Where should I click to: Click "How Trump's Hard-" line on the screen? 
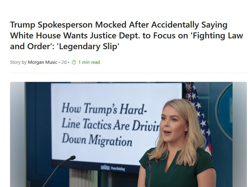point(104,109)
